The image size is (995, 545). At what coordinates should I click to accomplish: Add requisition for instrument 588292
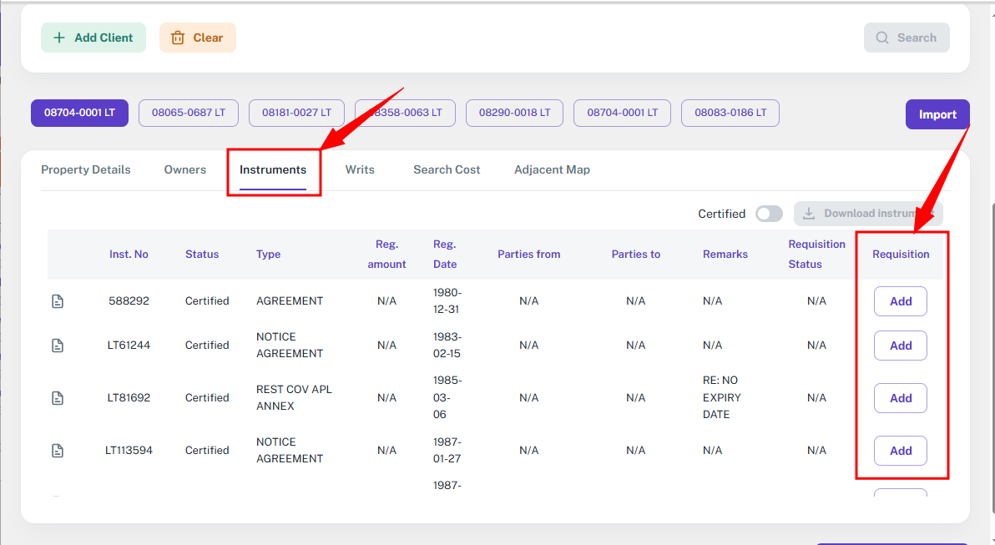point(900,301)
